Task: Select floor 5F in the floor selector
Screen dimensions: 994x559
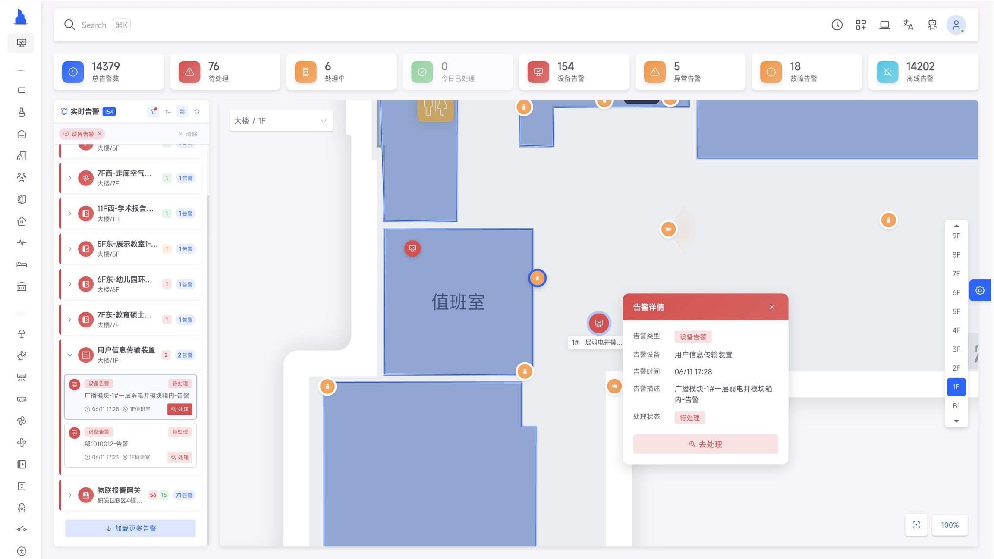Action: tap(956, 311)
